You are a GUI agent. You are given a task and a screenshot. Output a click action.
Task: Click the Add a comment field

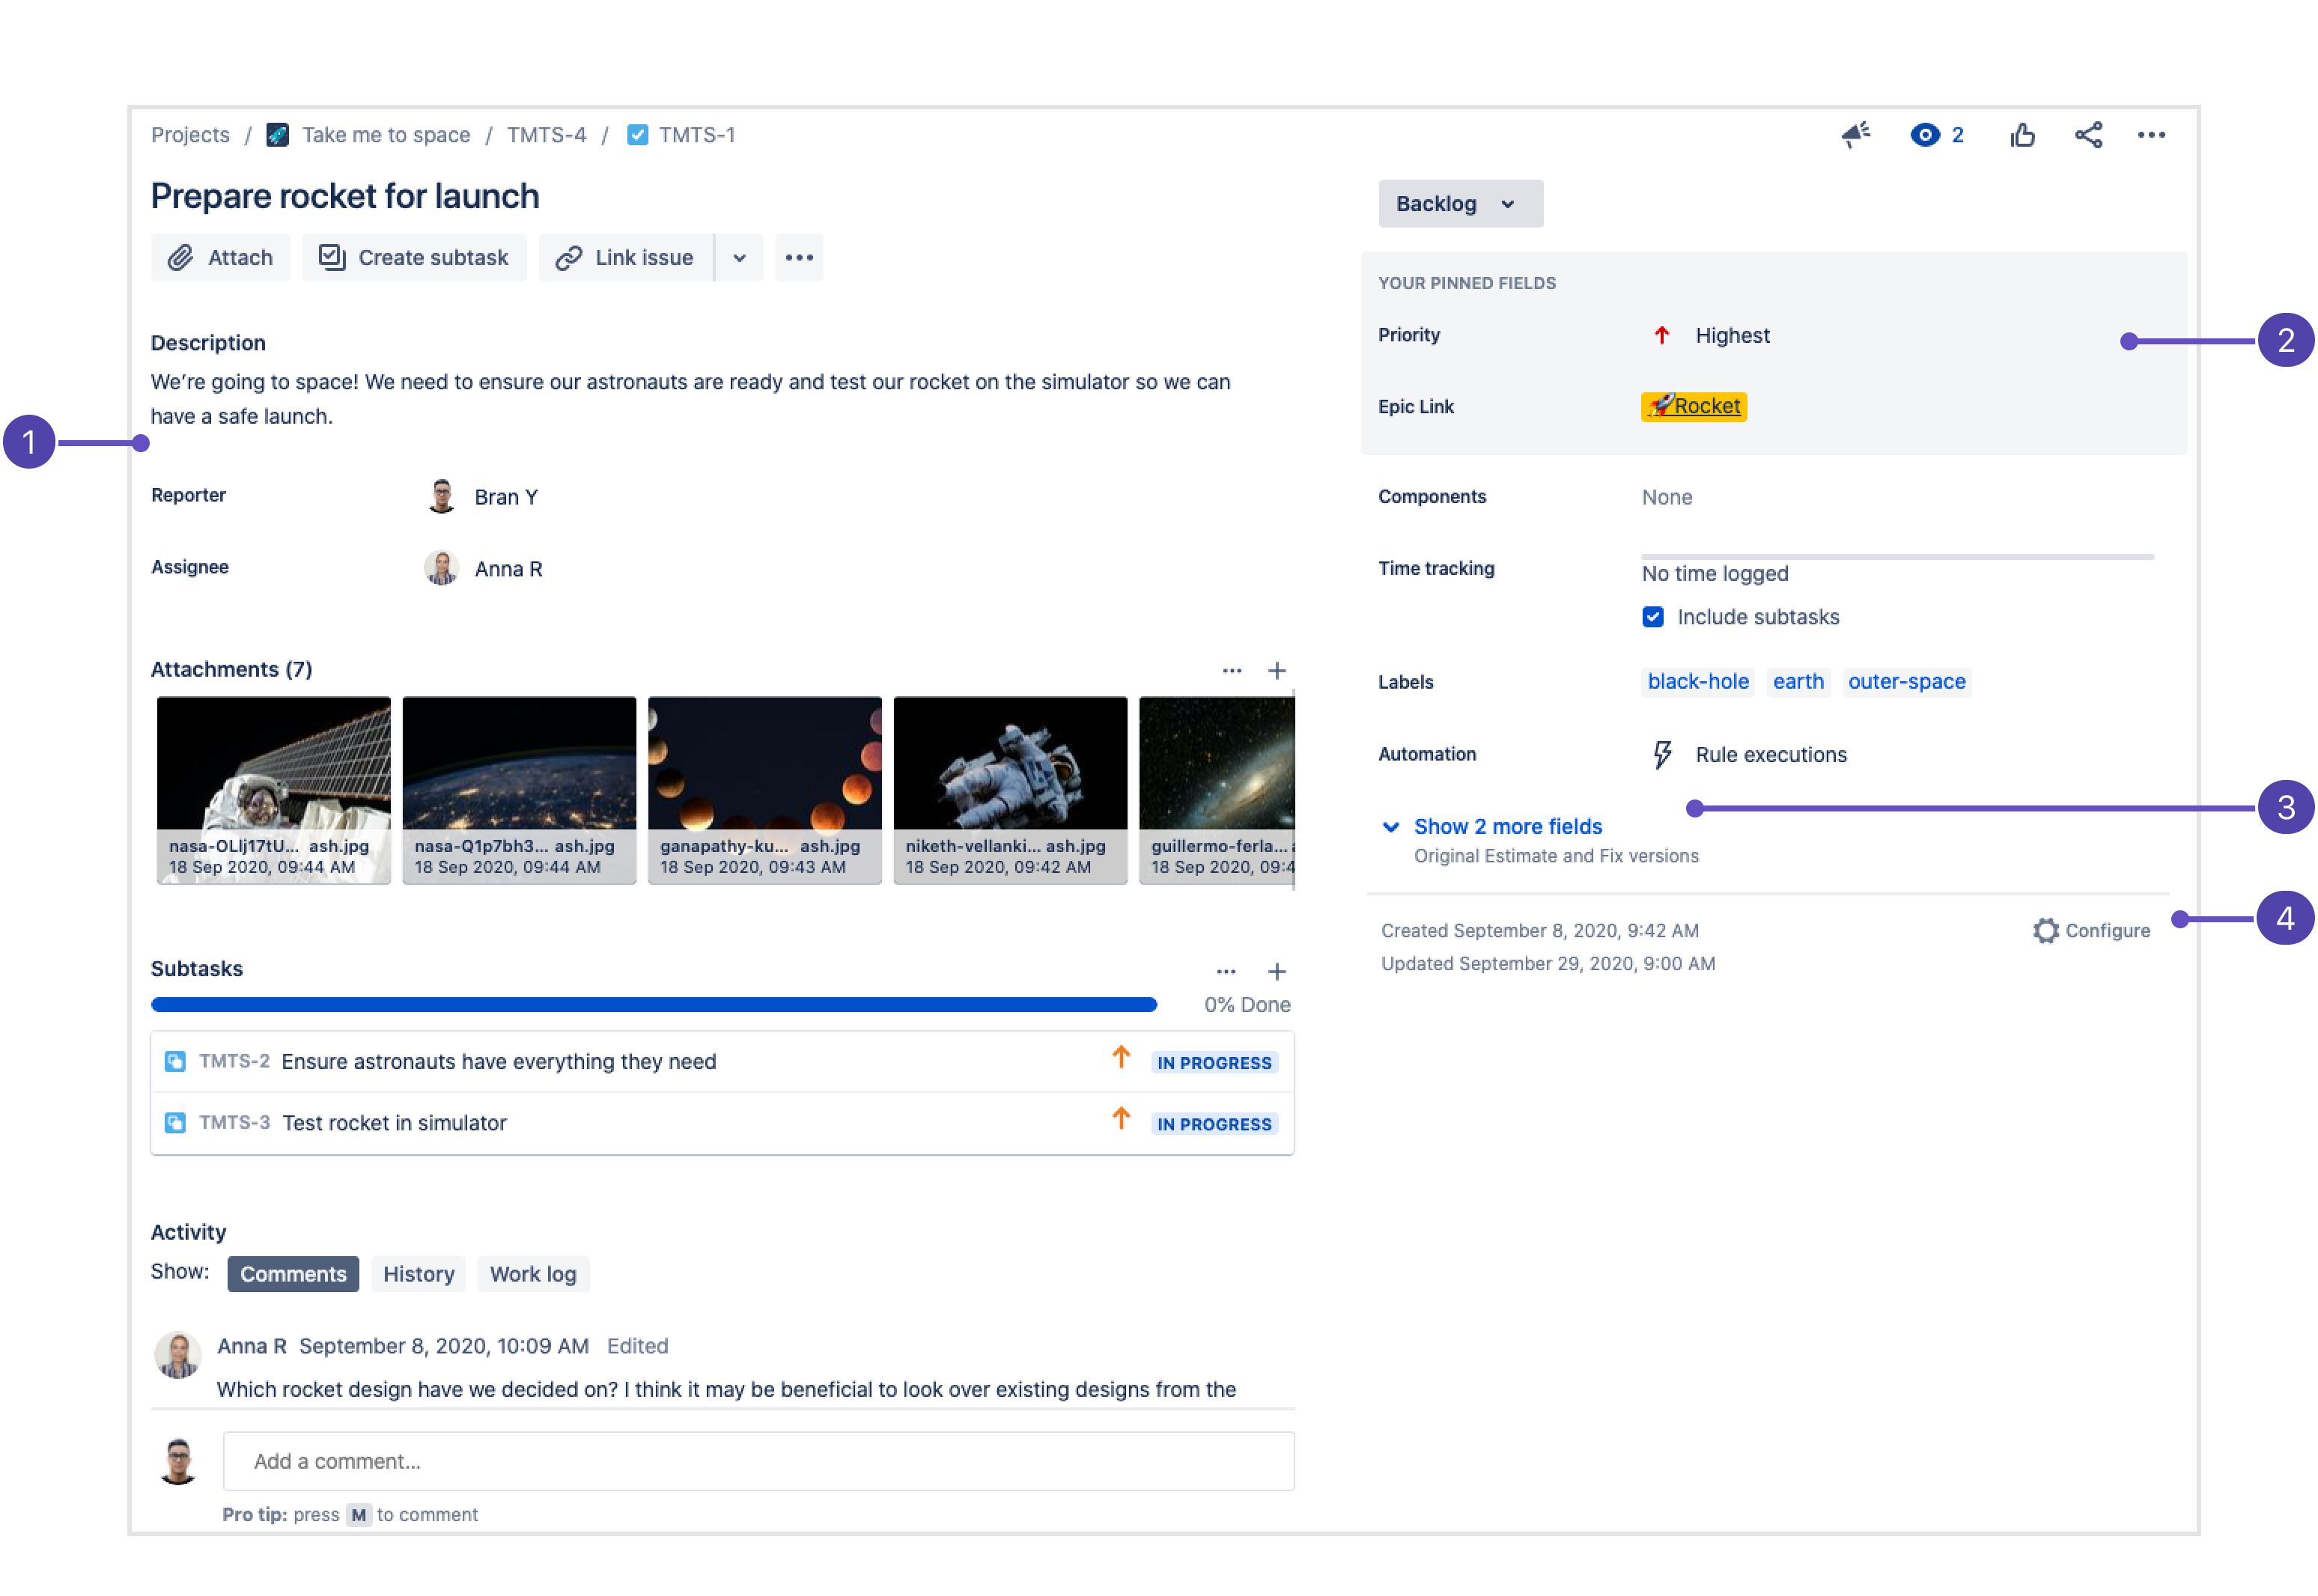click(x=757, y=1461)
